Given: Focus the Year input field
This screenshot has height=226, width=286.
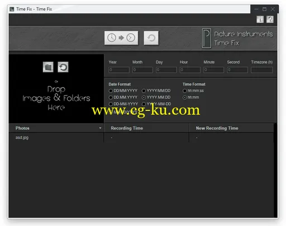Looking at the screenshot, I should [119, 70].
